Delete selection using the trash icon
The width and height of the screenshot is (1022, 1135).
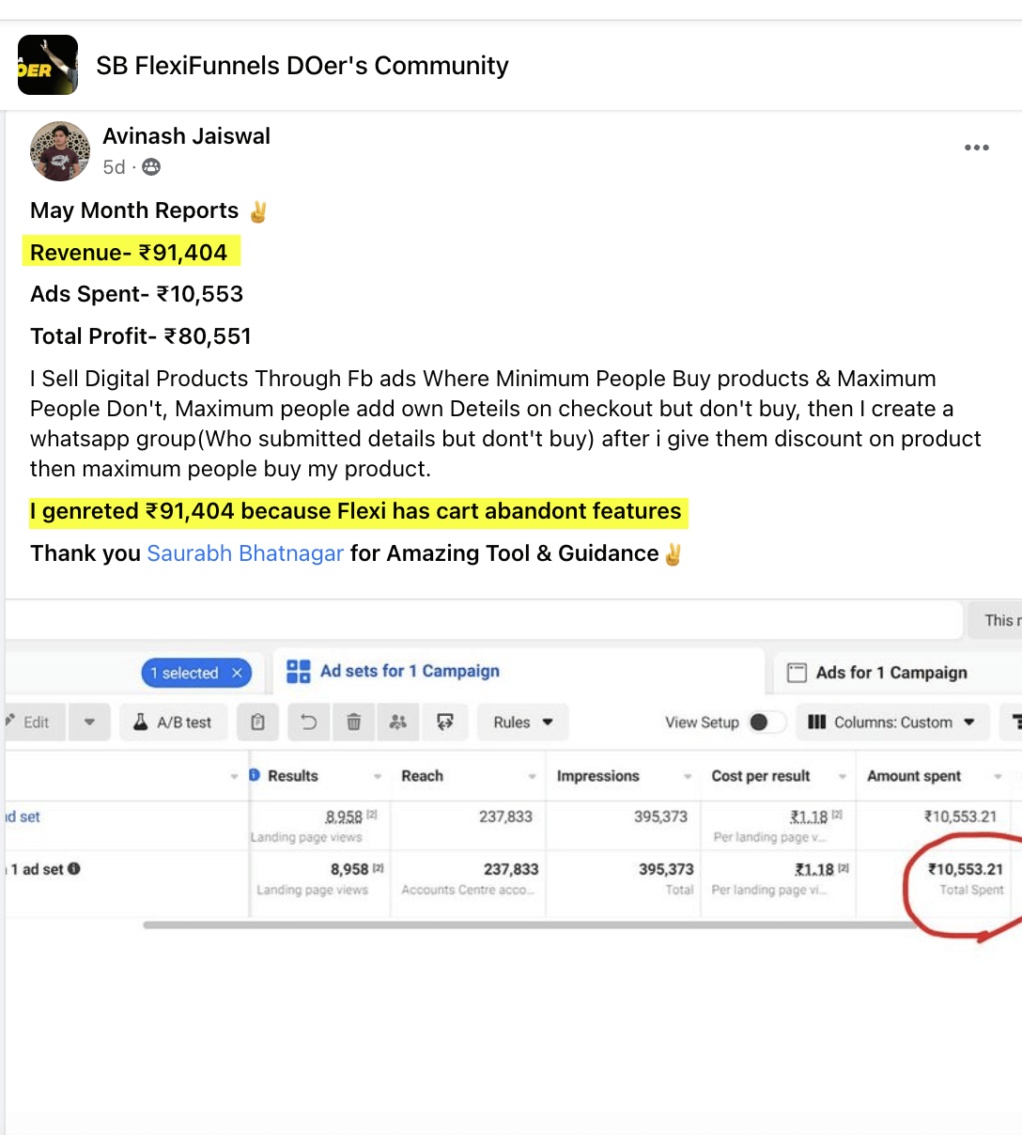[x=355, y=722]
